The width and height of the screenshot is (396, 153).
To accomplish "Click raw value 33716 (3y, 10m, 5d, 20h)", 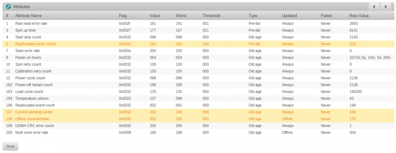I will point(370,57).
